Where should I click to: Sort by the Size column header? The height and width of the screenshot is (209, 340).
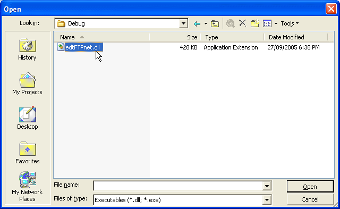(x=175, y=37)
